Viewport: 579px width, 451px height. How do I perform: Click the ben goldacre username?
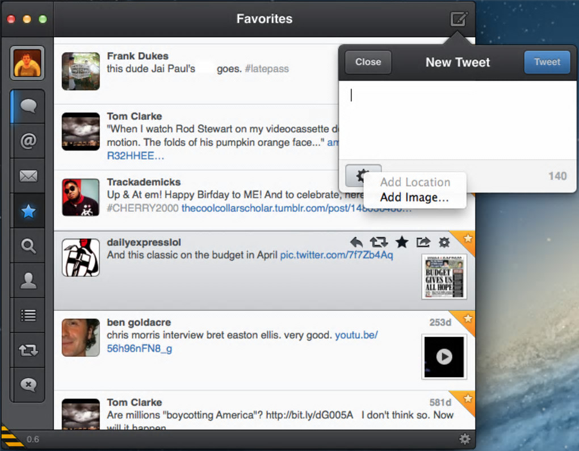coord(139,323)
